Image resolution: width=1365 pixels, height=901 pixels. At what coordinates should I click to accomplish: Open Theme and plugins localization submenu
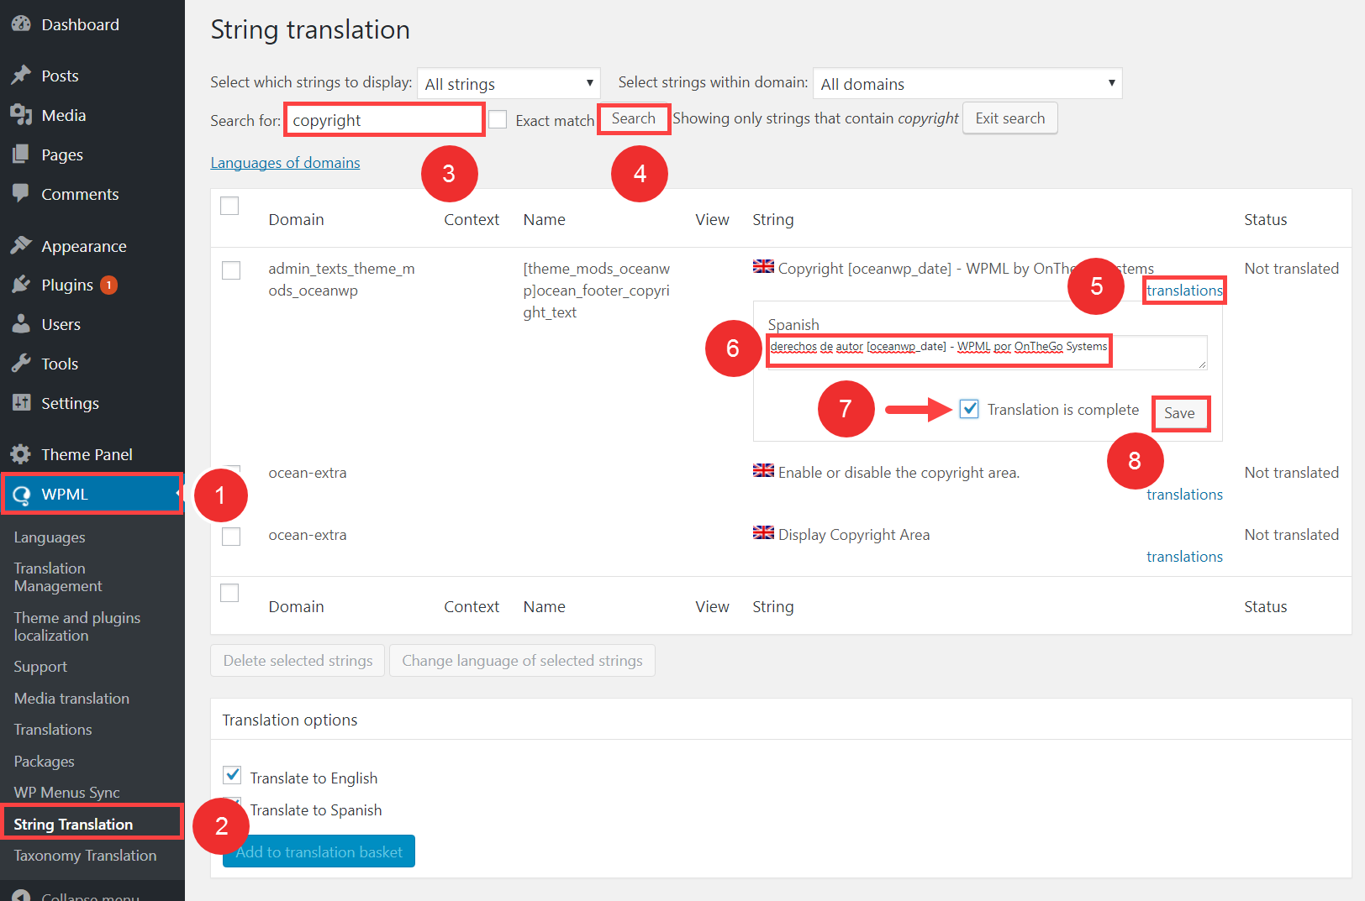[x=77, y=626]
